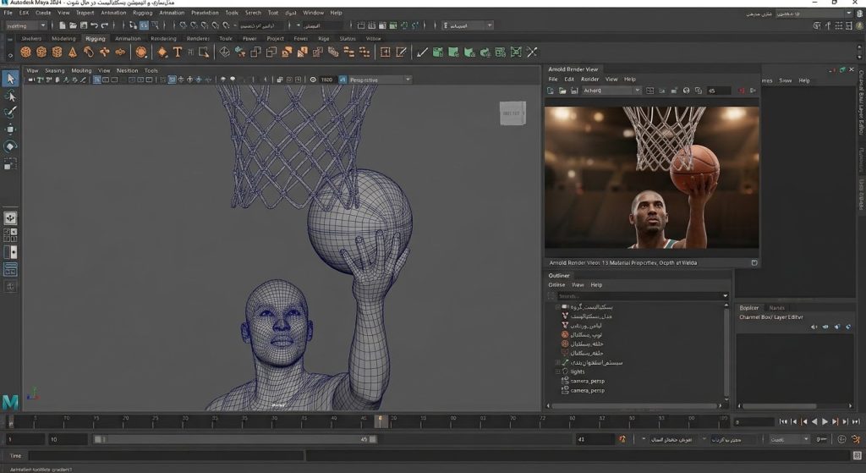Open the Render menu in Arnold Render View
This screenshot has width=866, height=473.
[589, 79]
